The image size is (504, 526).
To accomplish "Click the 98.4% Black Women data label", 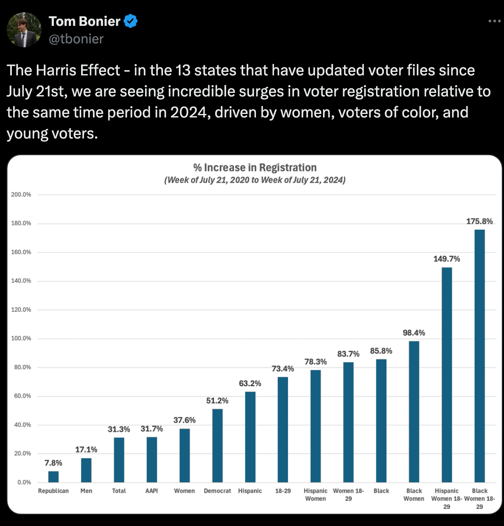I will [414, 333].
